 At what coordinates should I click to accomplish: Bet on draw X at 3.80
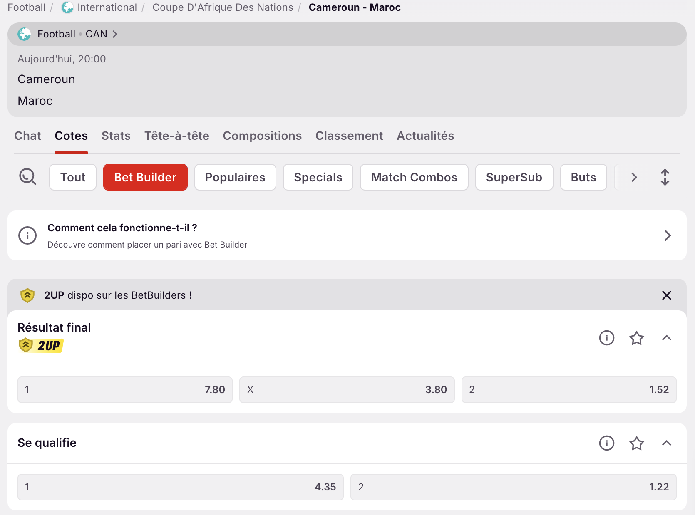347,390
